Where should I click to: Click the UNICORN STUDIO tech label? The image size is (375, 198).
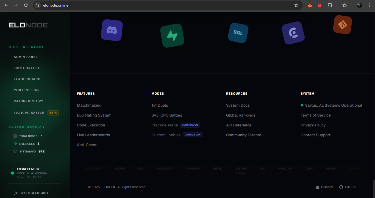241,171
